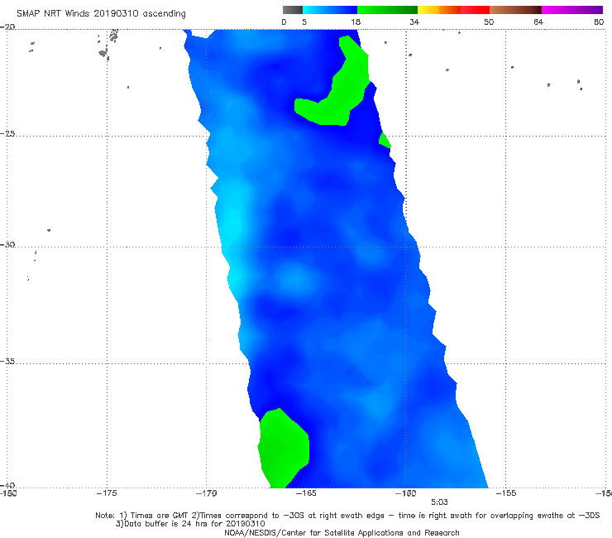Click the longitude label '-170'
Screen dimensions: 612x538
(x=207, y=493)
